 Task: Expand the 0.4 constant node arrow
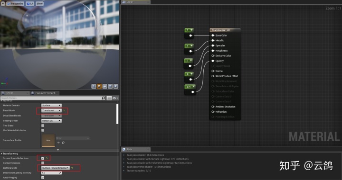(193, 87)
